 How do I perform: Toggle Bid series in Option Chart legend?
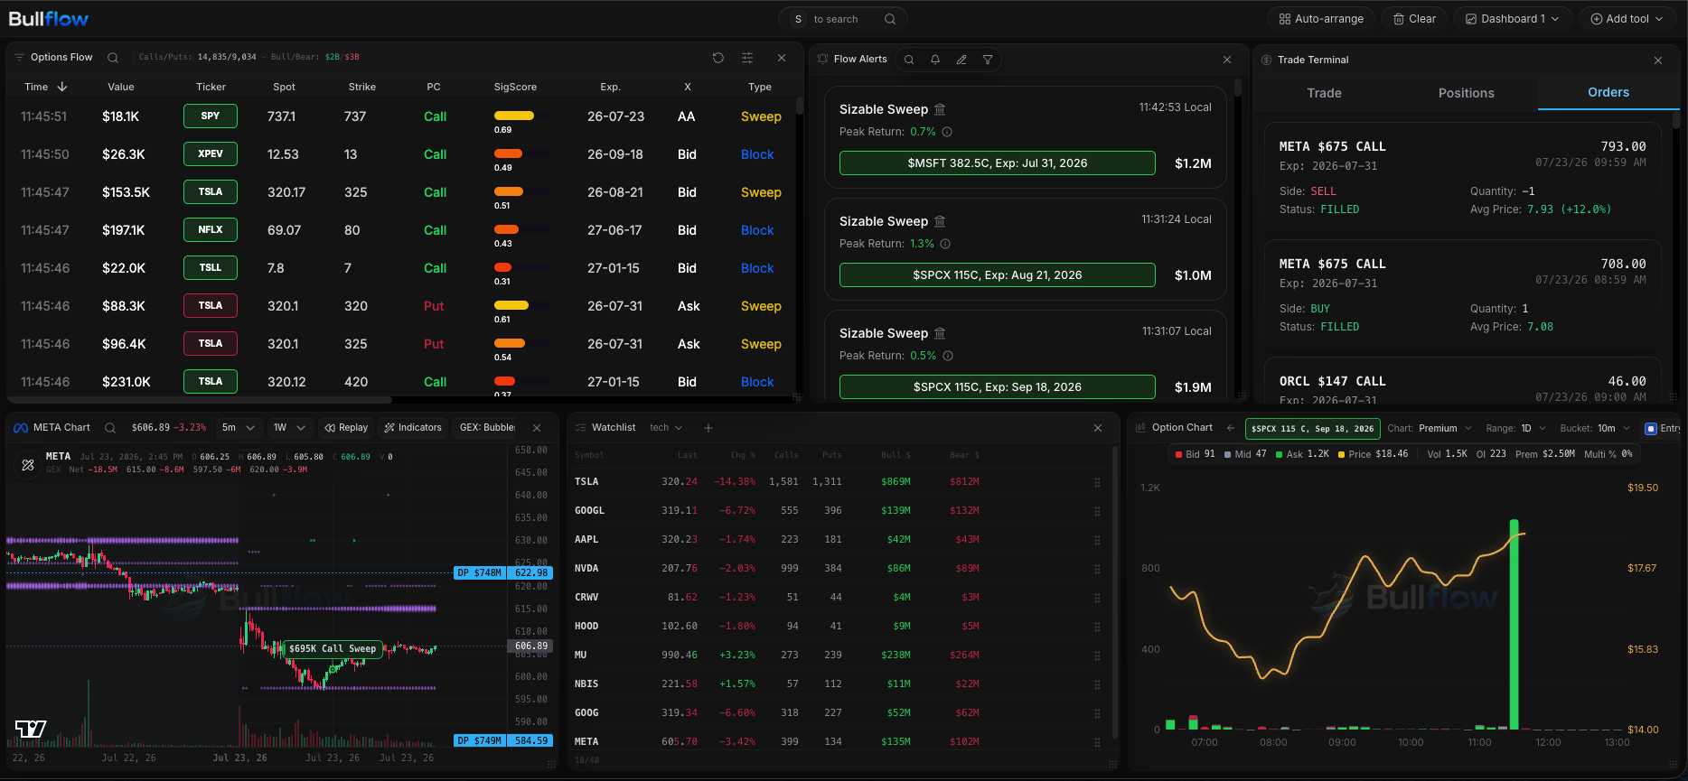(x=1195, y=454)
